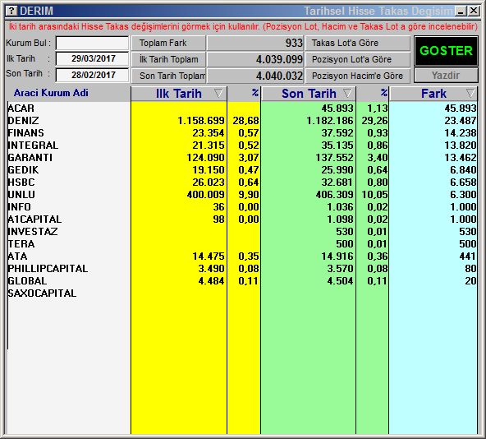The width and height of the screenshot is (486, 439).
Task: Click the Son Tarih Toplam label
Action: click(168, 76)
